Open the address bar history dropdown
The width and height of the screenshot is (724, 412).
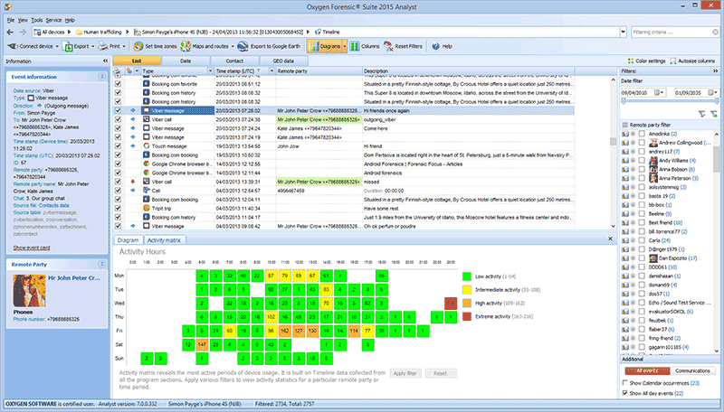[623, 33]
